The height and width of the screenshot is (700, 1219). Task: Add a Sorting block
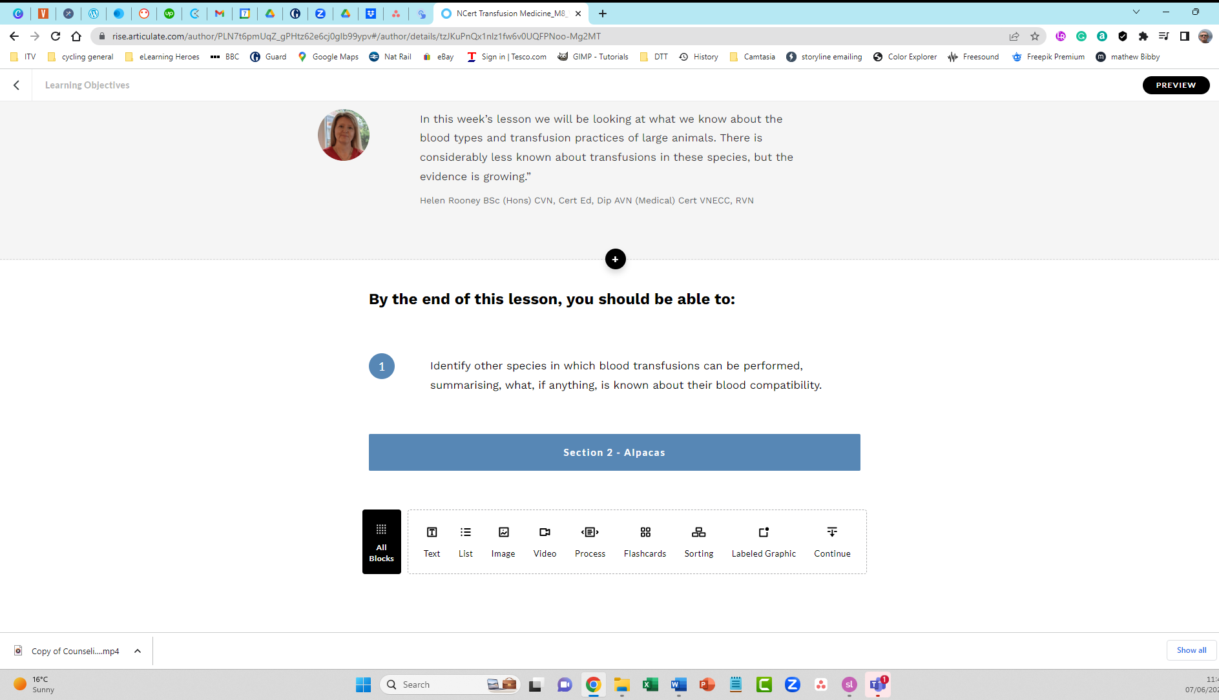pyautogui.click(x=699, y=542)
